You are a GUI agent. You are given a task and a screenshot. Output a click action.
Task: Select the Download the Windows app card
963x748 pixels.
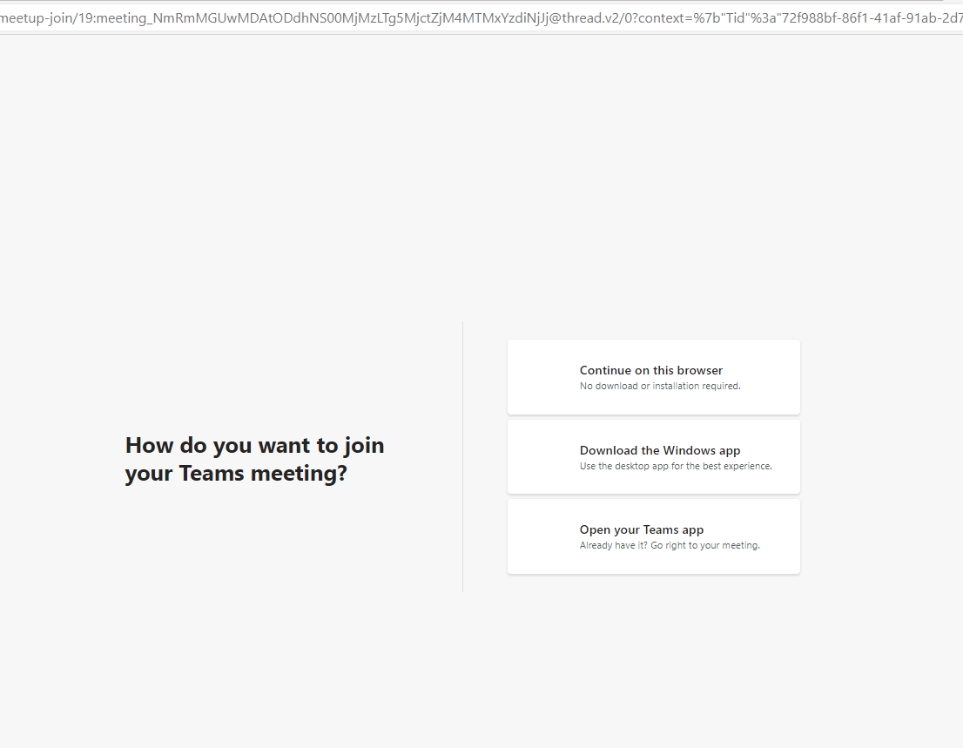coord(653,457)
